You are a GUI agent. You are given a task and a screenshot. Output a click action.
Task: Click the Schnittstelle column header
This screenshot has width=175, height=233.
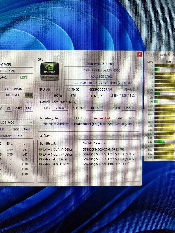coord(48,144)
